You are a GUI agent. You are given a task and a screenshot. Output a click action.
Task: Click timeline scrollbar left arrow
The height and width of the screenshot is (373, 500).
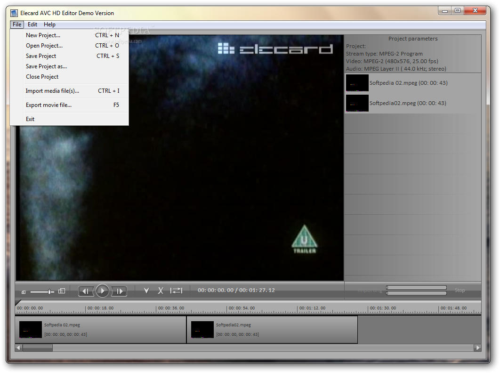18,348
